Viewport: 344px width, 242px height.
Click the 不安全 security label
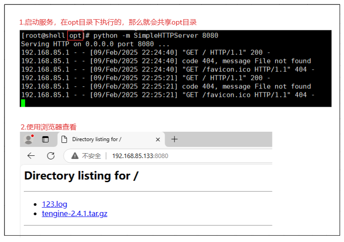[x=91, y=156]
